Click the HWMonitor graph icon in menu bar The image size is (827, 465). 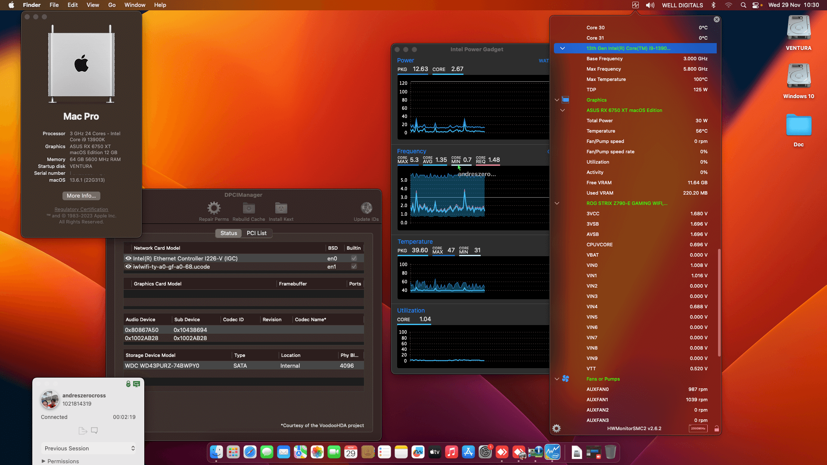click(635, 5)
